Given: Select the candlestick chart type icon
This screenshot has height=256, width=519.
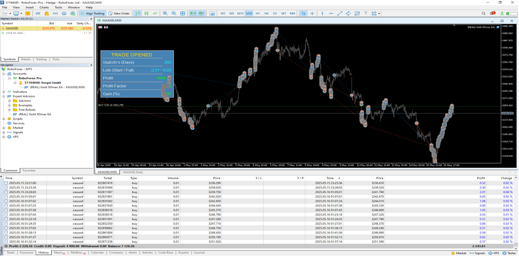Looking at the screenshot, I should (146, 13).
